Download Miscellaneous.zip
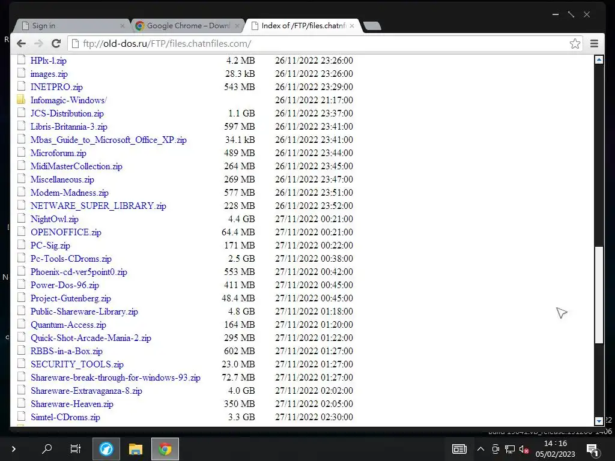This screenshot has width=615, height=461. [x=62, y=179]
